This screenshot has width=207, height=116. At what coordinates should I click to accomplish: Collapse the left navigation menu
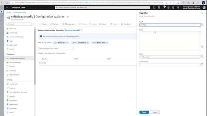[x=34, y=24]
